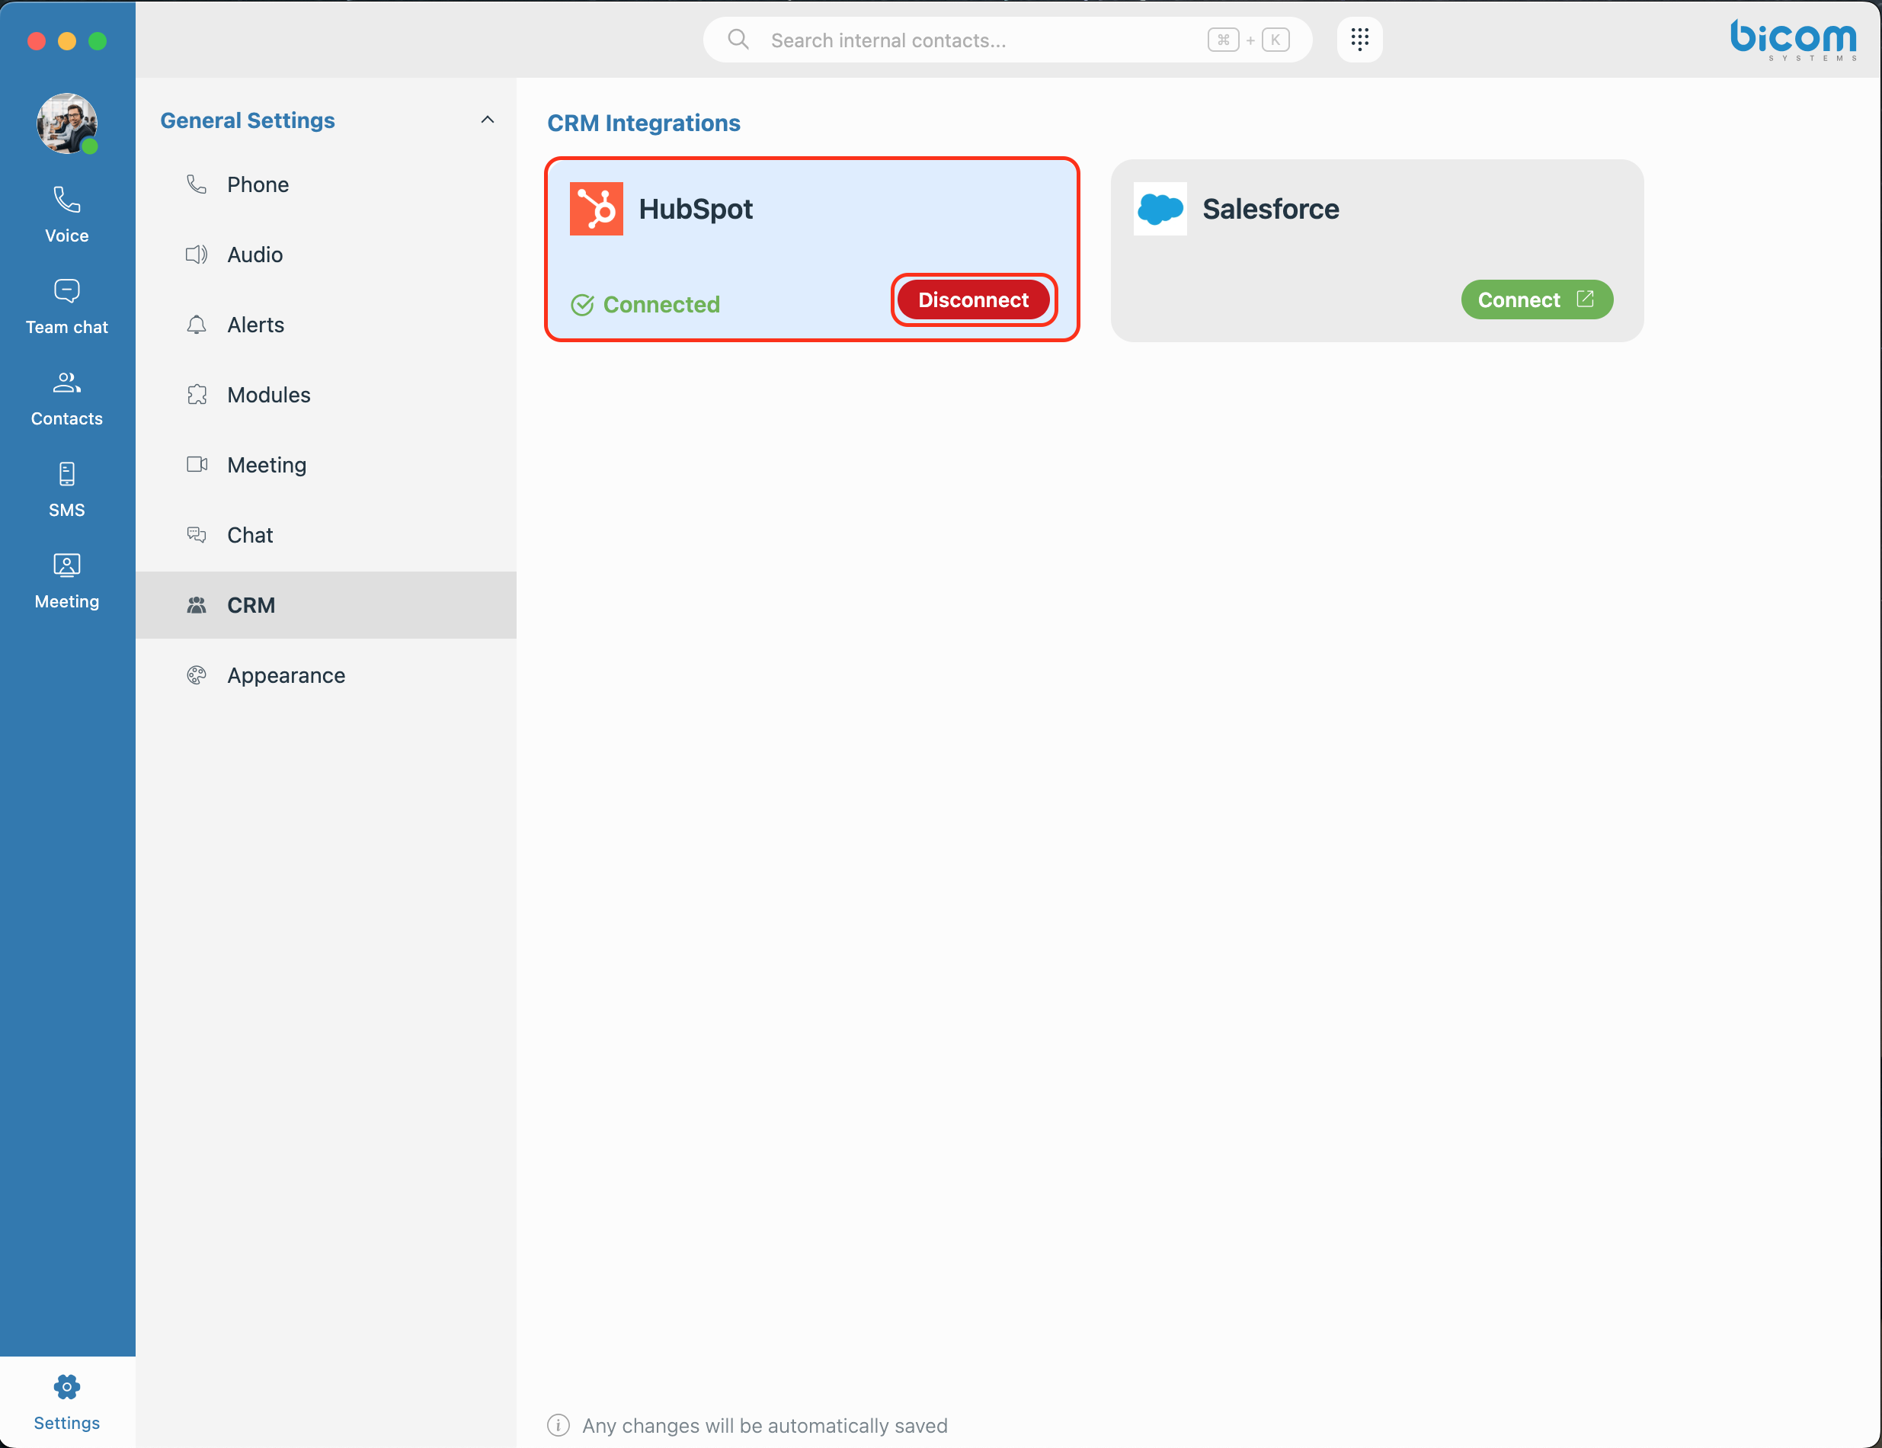
Task: Open SMS in the sidebar
Action: click(66, 489)
